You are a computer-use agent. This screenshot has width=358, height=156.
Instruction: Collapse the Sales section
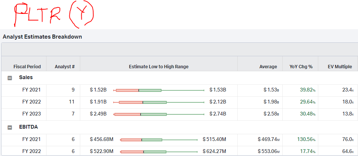10,78
